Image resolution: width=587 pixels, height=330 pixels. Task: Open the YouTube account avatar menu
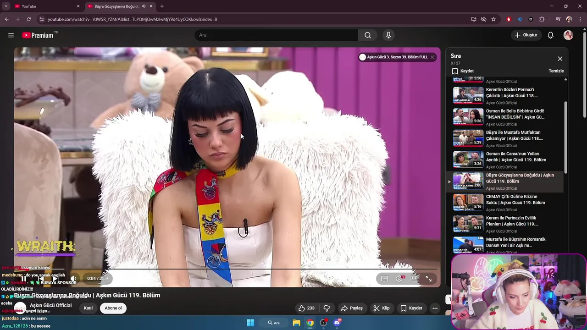point(568,35)
